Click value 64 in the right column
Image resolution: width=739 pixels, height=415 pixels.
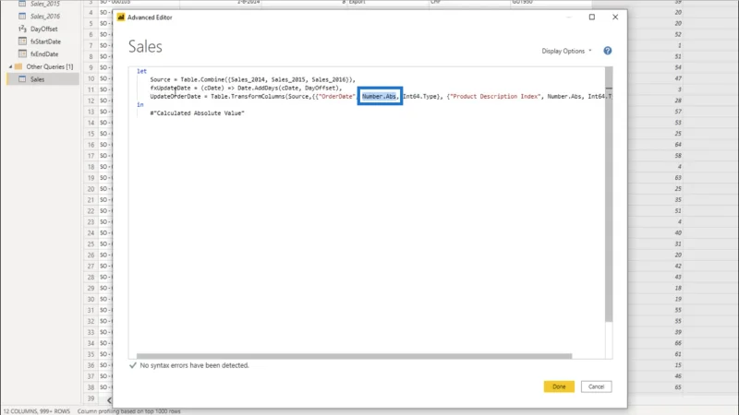pos(678,145)
